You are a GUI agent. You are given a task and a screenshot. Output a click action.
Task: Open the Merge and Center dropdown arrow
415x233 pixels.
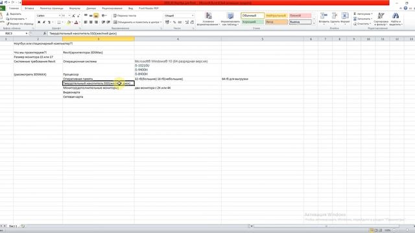[161, 22]
